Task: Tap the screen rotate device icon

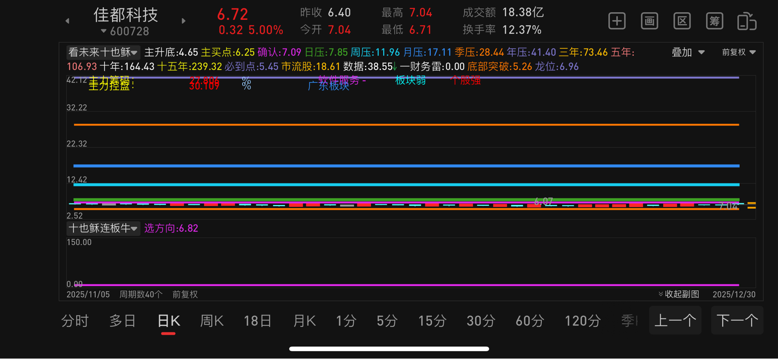Action: pyautogui.click(x=747, y=21)
